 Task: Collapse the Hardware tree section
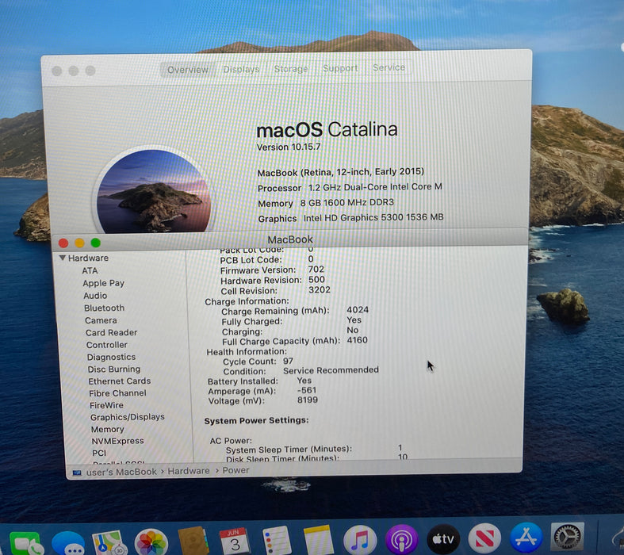coord(63,258)
